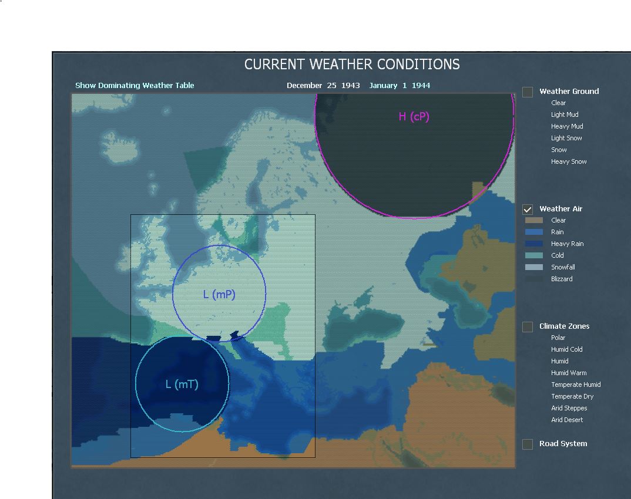Click the Snow entry under Weather Ground

click(x=559, y=150)
